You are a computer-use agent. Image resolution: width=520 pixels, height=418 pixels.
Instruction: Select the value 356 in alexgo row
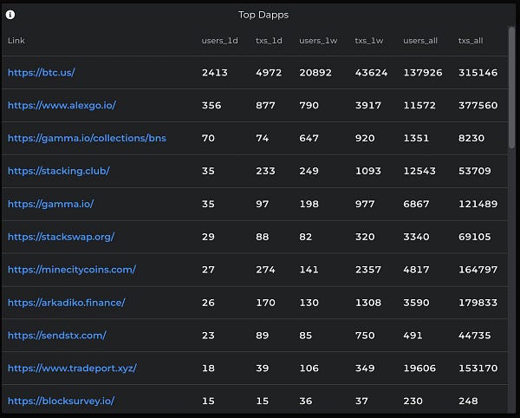[x=211, y=106]
